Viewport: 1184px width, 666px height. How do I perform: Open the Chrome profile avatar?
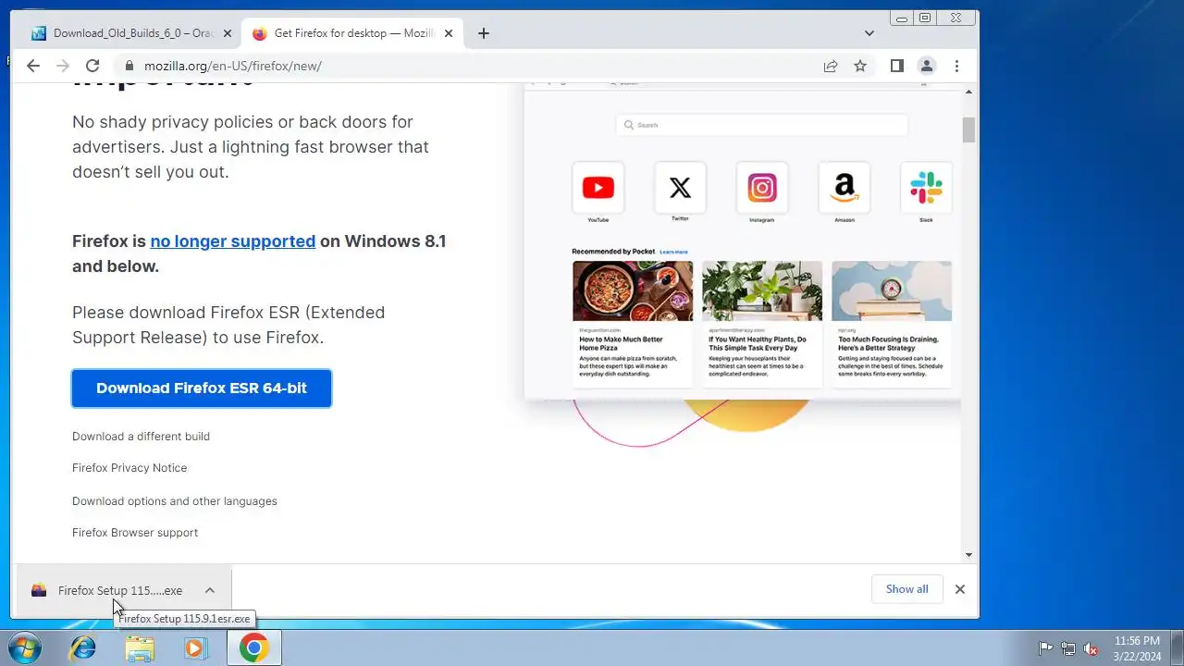point(926,66)
